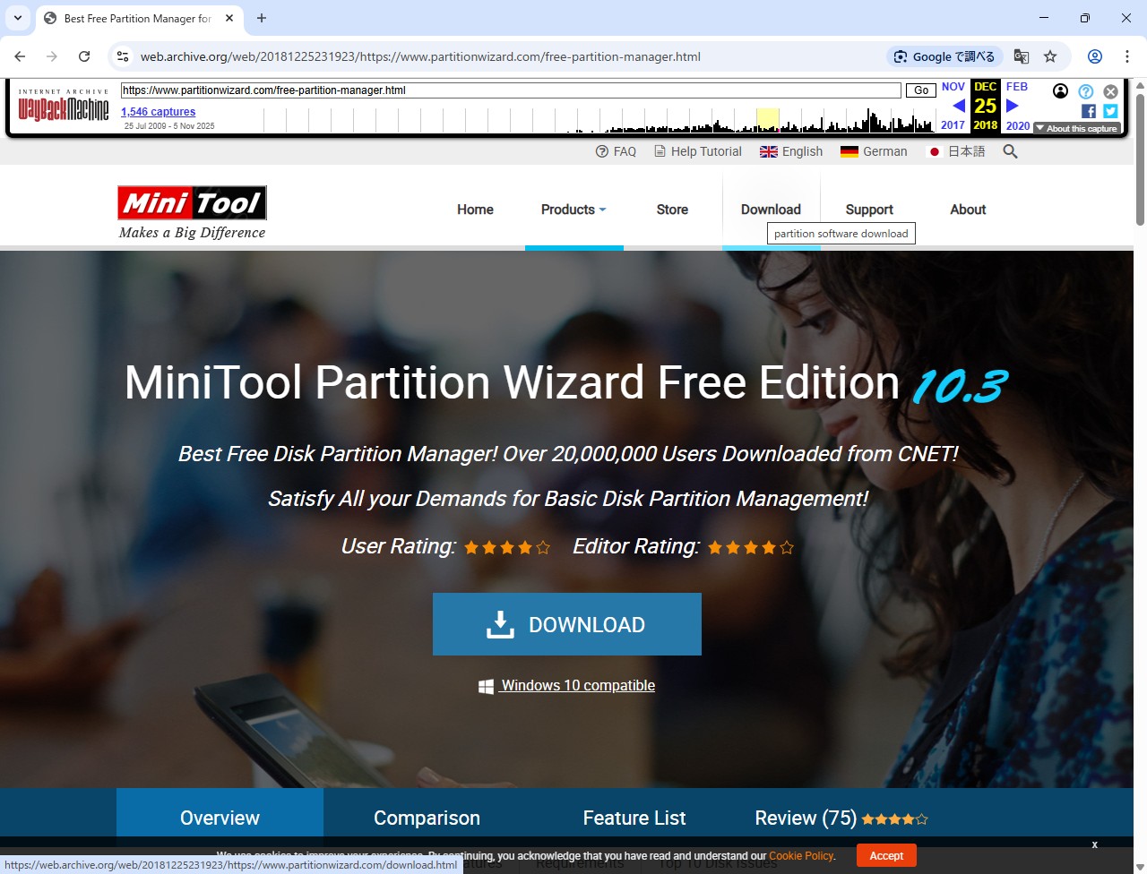This screenshot has width=1147, height=874.
Task: Go to previous capture arrow (NOV)
Action: (x=958, y=106)
